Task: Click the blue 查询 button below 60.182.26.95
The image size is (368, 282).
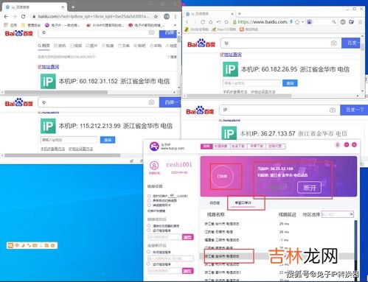Action: click(x=290, y=83)
